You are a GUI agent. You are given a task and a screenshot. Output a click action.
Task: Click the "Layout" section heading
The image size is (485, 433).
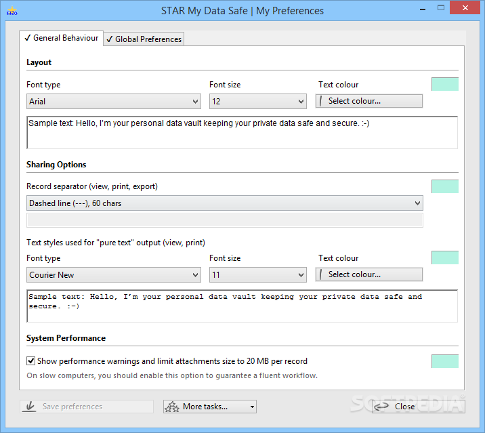[x=39, y=62]
